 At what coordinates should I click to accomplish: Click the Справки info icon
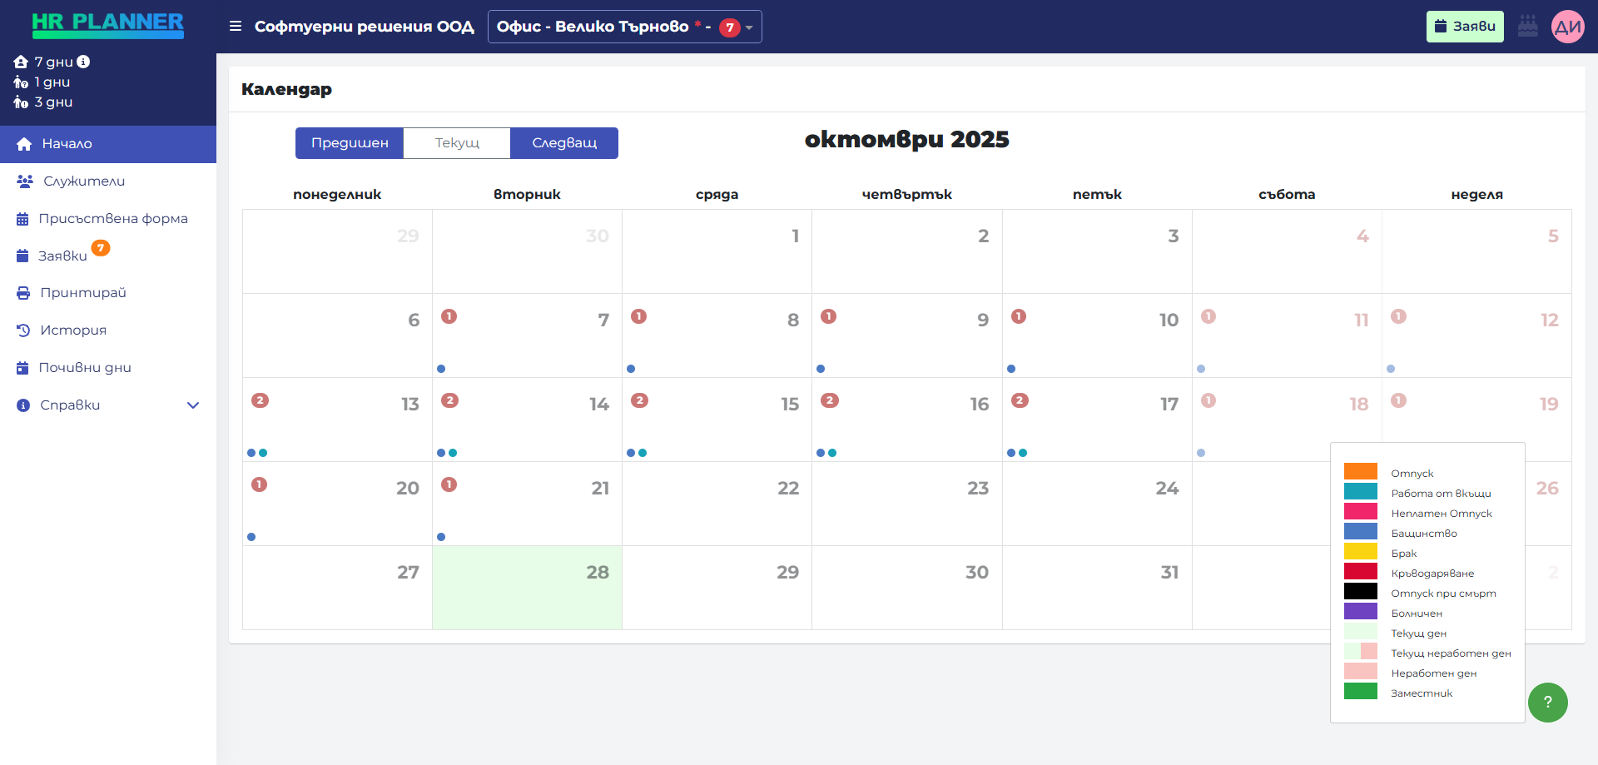coord(22,405)
